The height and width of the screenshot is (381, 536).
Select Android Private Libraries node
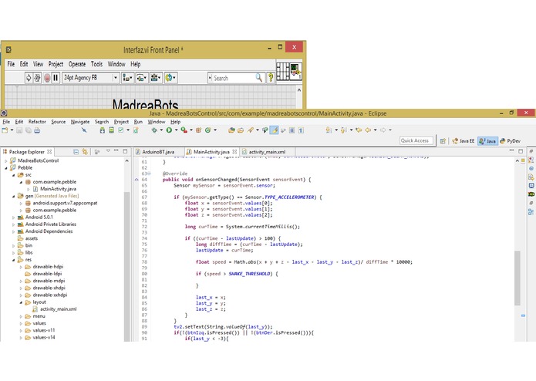point(51,224)
